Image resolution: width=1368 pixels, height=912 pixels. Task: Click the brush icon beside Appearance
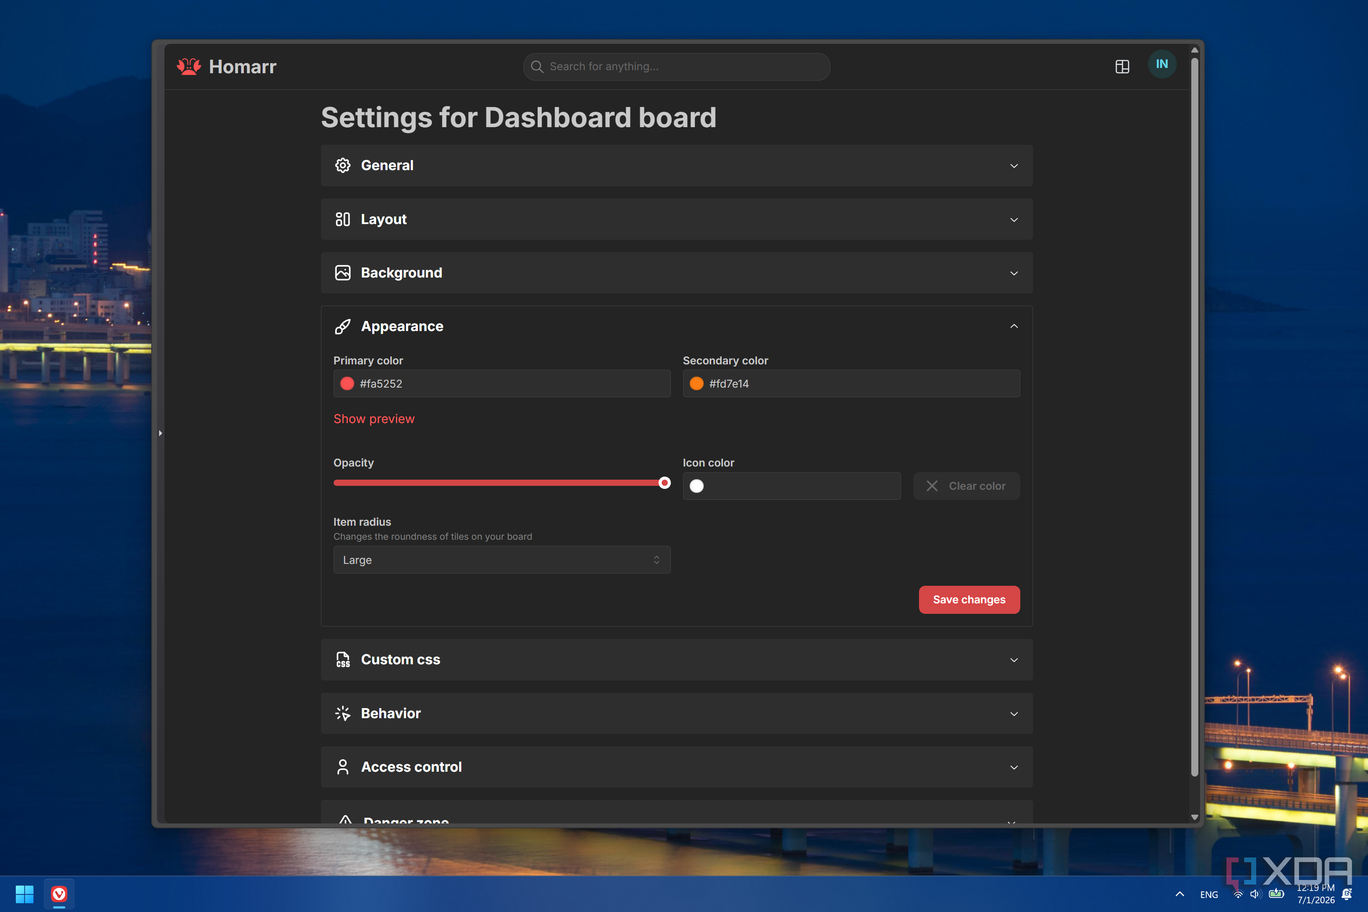click(x=342, y=326)
